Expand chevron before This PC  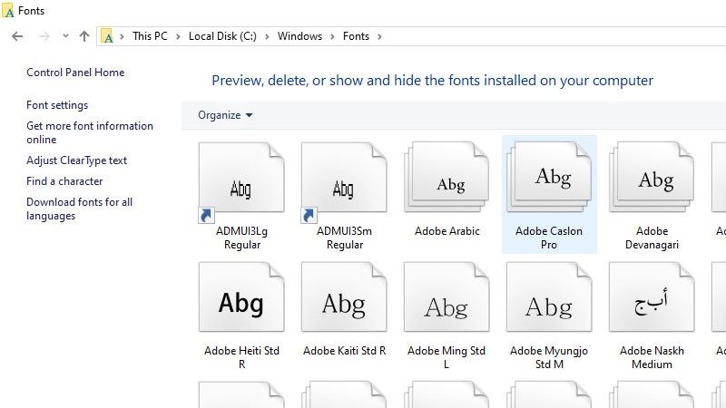(x=122, y=36)
